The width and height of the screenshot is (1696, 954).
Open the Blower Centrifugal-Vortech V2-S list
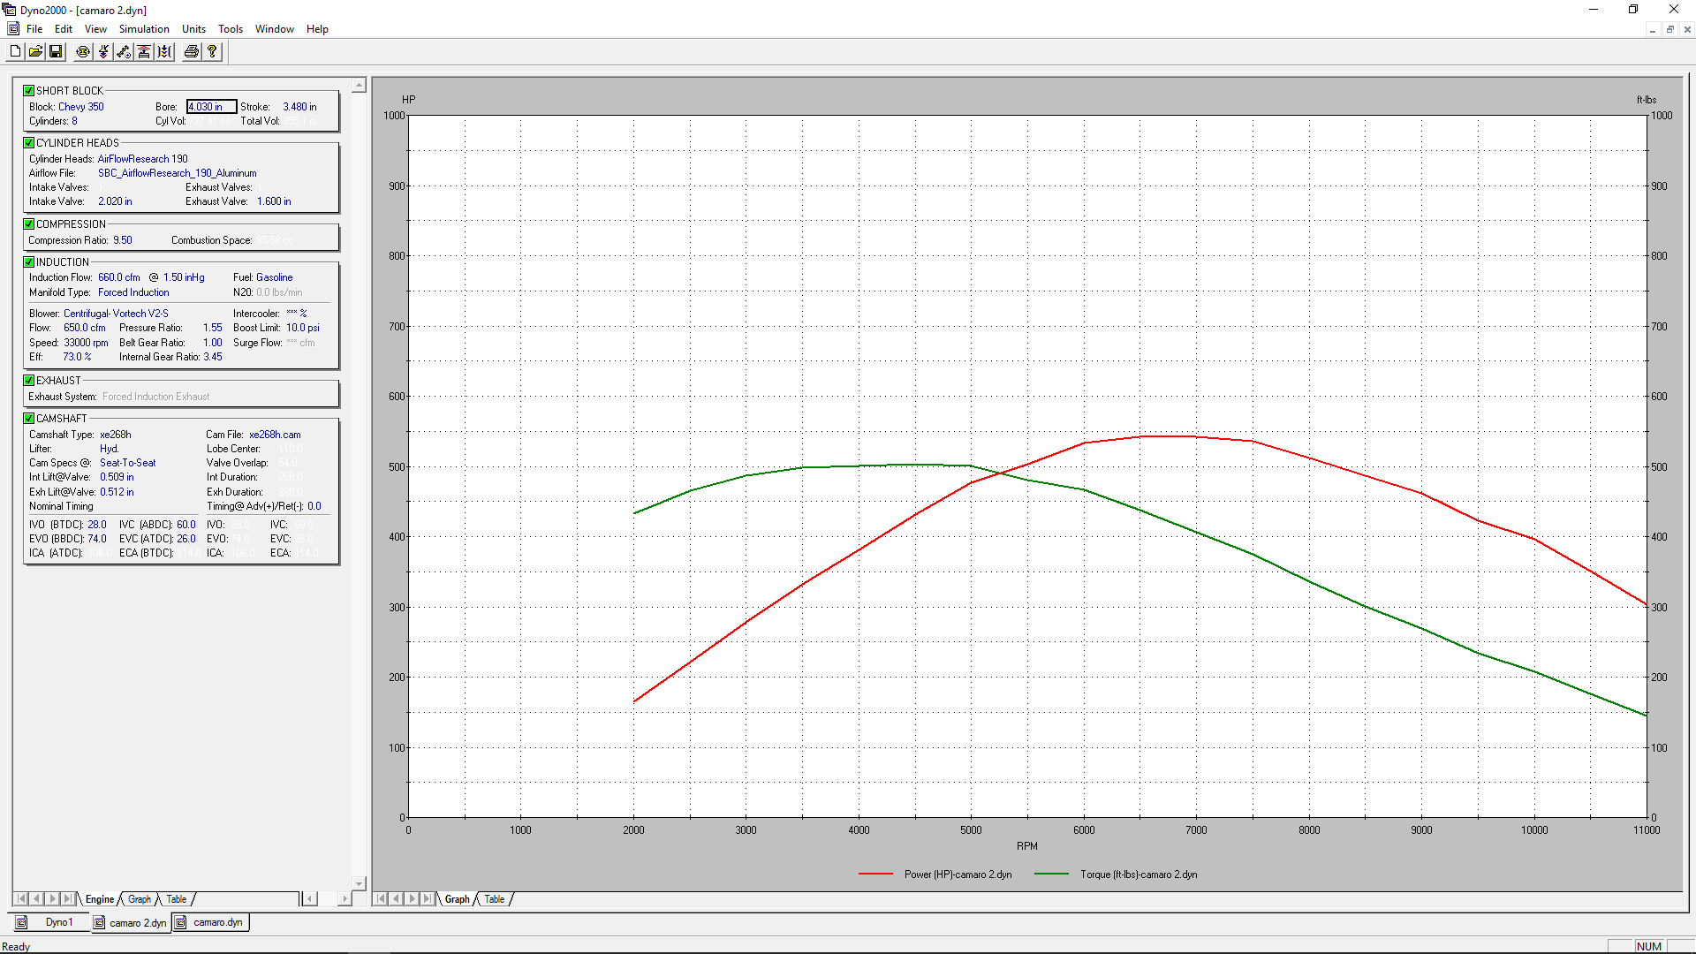pyautogui.click(x=116, y=314)
